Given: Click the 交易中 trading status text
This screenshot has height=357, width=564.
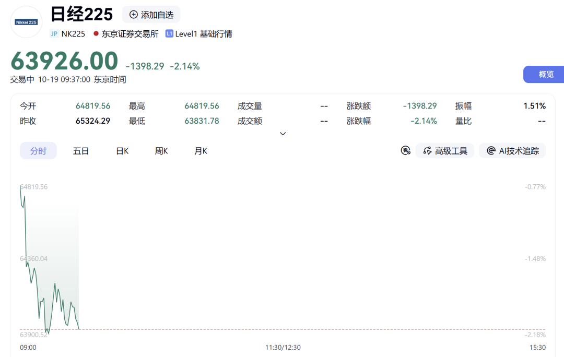Looking at the screenshot, I should [x=22, y=79].
